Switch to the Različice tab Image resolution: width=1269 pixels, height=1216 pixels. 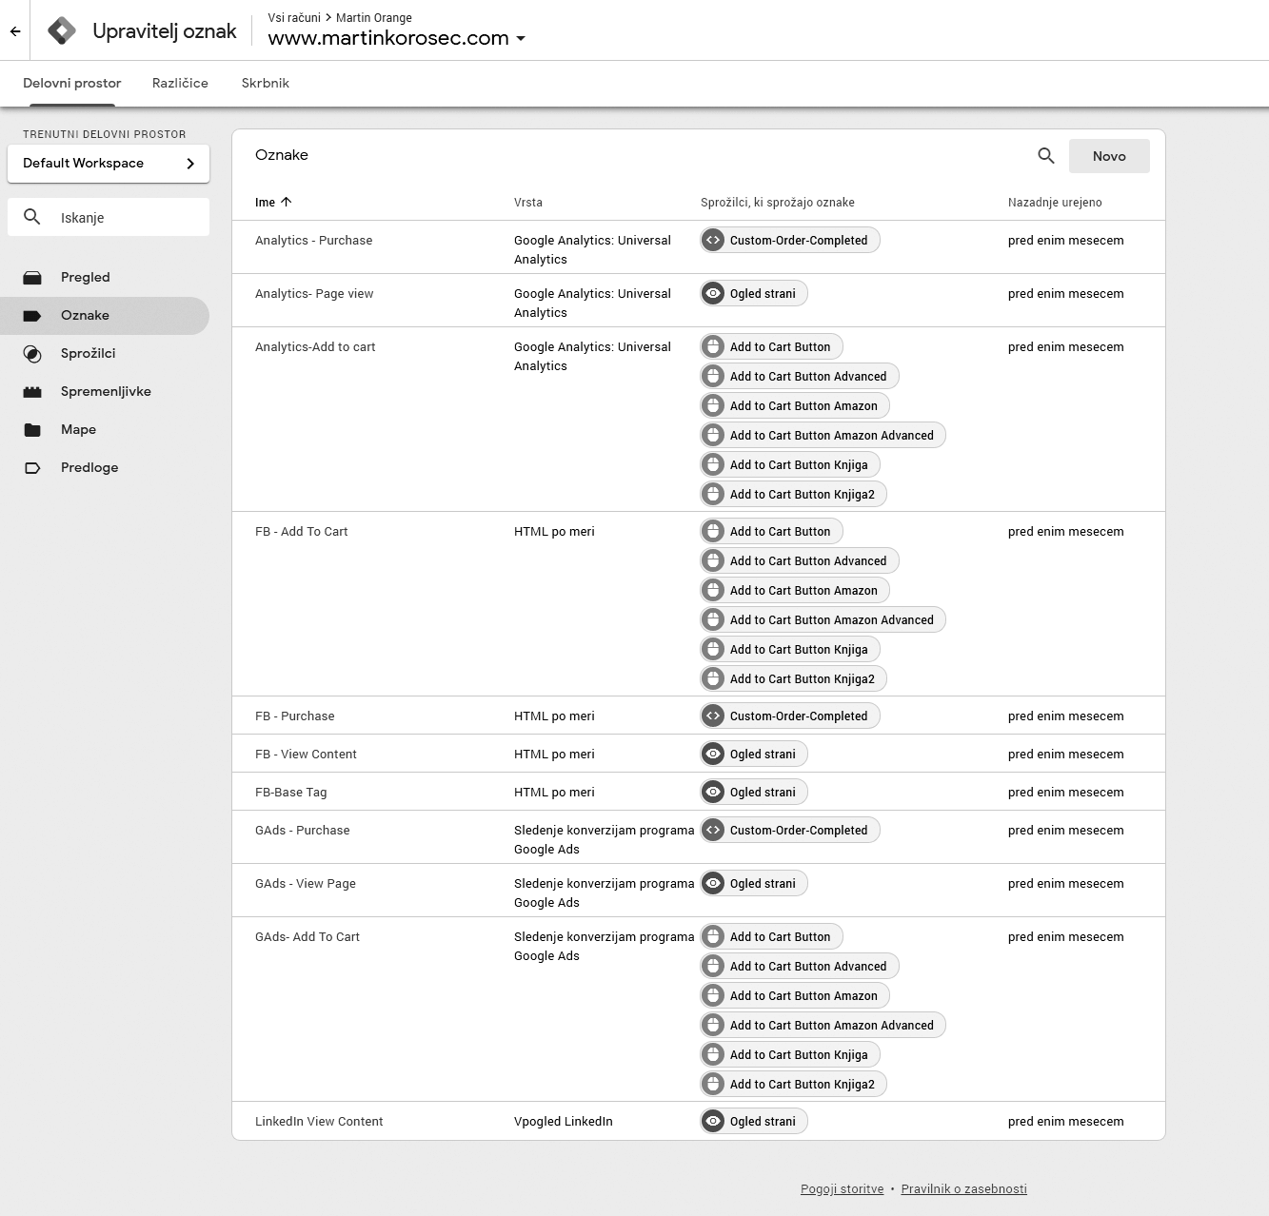click(x=180, y=83)
